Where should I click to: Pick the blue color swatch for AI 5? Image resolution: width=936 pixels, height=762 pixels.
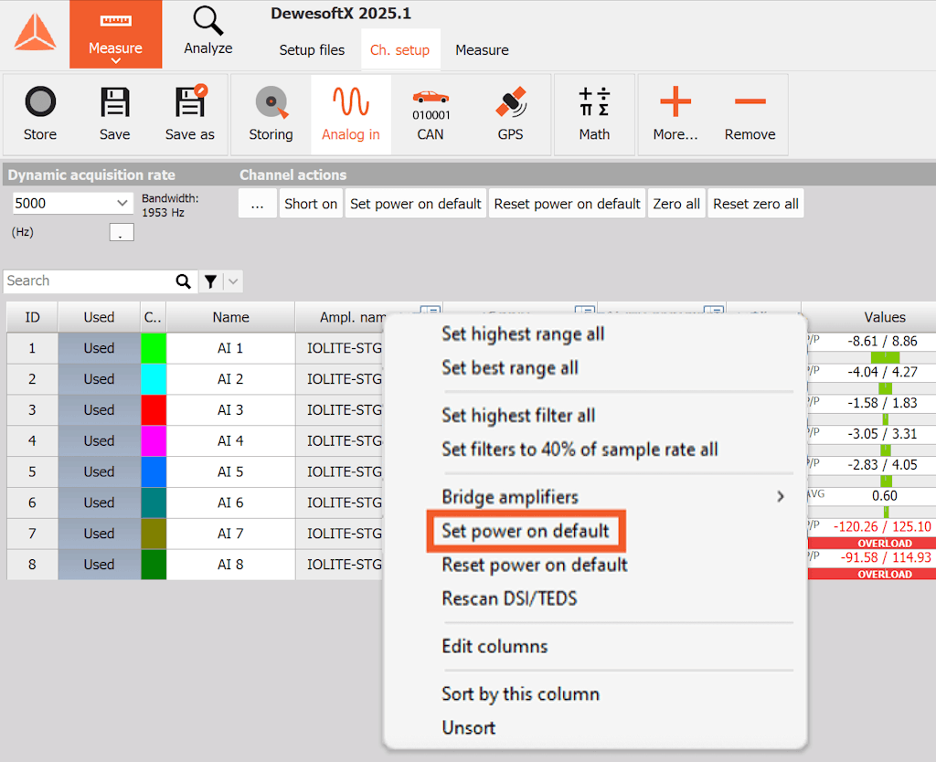tap(154, 472)
